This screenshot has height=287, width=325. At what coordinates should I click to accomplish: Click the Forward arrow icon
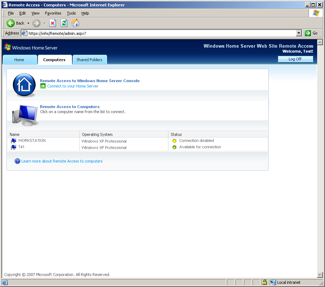[x=36, y=23]
